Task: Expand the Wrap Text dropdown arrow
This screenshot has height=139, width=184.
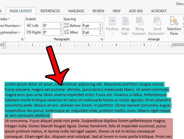Action: point(129,34)
